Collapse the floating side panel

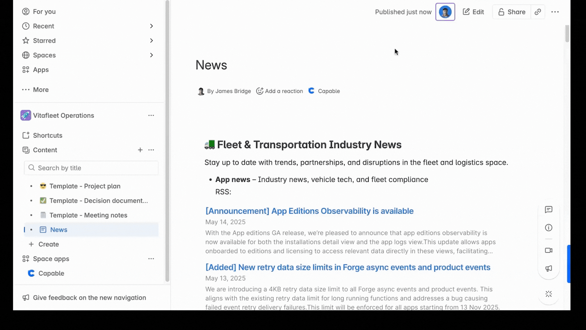(x=548, y=294)
